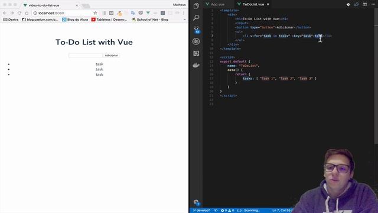Click the Pocket extension icon in Chrome toolbar
The width and height of the screenshot is (378, 213).
point(141,13)
